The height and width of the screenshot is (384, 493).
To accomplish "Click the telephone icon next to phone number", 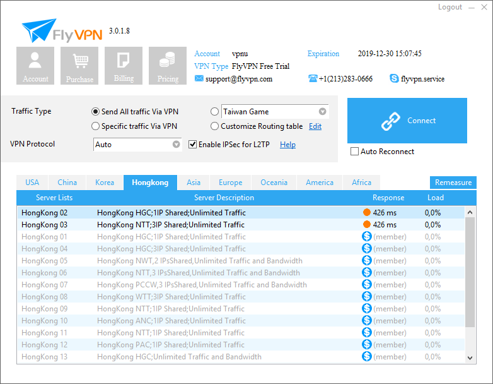I will 313,78.
